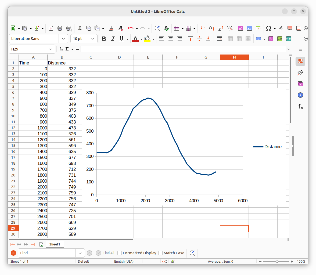Open the Properties sidebar deck
The width and height of the screenshot is (316, 275).
(x=300, y=61)
